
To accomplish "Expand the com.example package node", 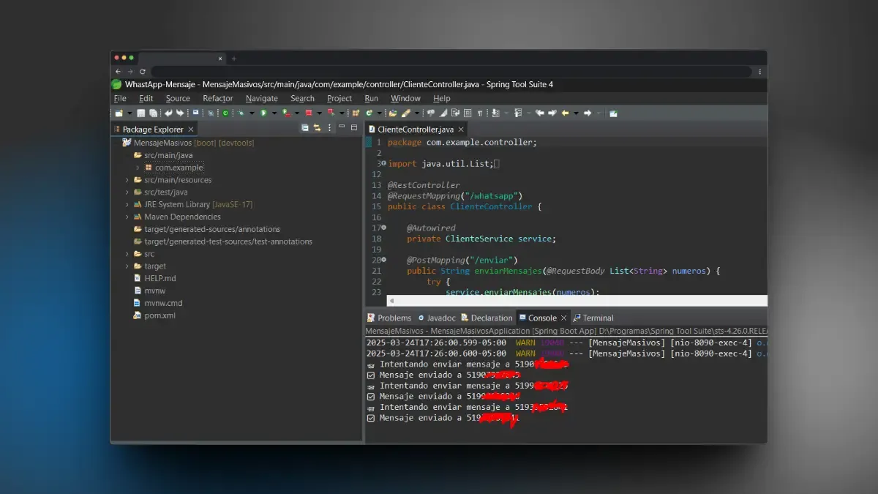I will pos(138,168).
